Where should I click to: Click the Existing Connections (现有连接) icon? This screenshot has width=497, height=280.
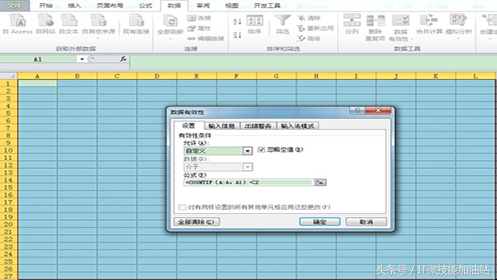pos(137,23)
